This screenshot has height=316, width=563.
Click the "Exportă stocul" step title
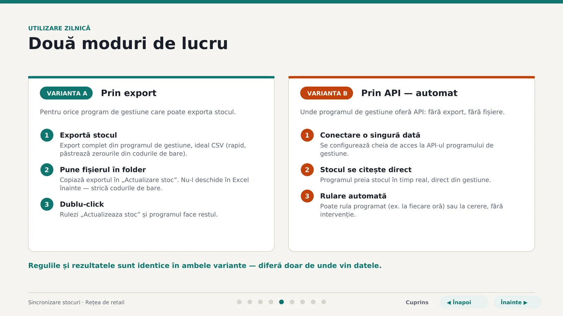(x=88, y=135)
